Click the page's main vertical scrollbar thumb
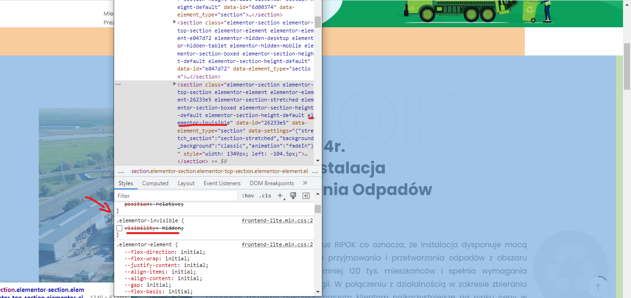The height and width of the screenshot is (298, 631). pos(627,66)
